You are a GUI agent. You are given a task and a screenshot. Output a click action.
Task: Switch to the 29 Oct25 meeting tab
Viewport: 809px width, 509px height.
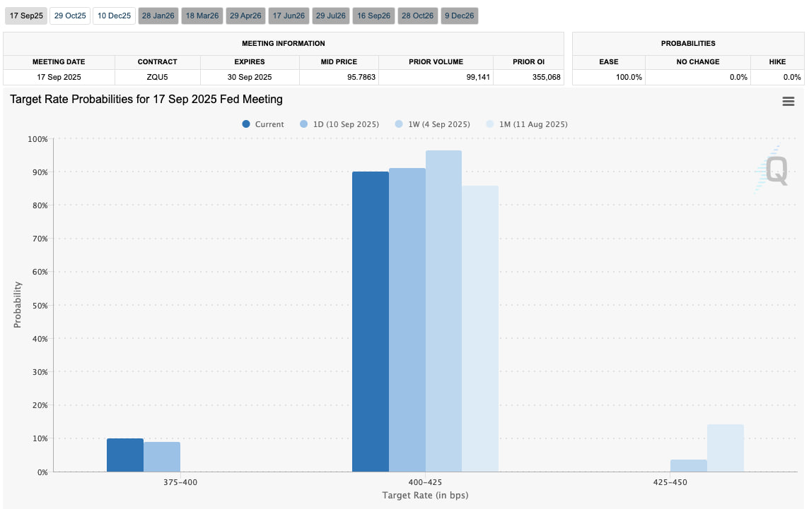tap(70, 16)
